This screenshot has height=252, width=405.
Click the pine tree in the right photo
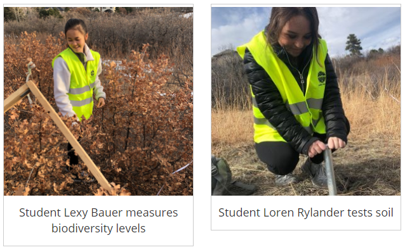pos(354,45)
